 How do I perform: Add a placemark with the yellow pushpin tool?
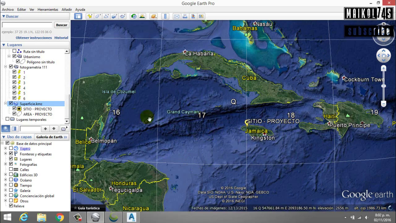tap(90, 16)
